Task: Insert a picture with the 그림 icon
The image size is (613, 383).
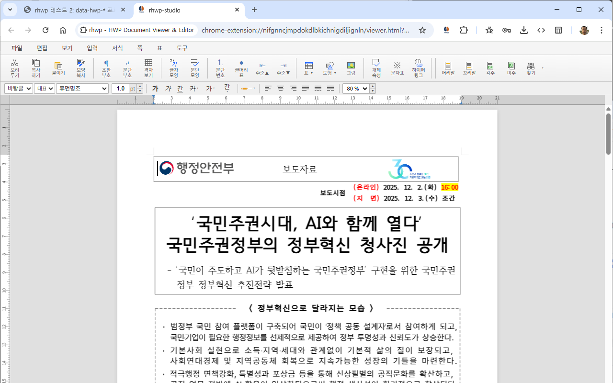Action: point(351,68)
